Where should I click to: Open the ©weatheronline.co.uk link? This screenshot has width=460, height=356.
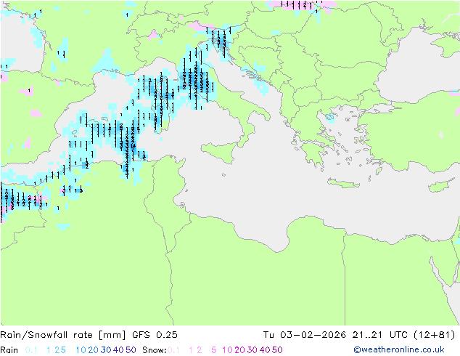tap(399, 350)
